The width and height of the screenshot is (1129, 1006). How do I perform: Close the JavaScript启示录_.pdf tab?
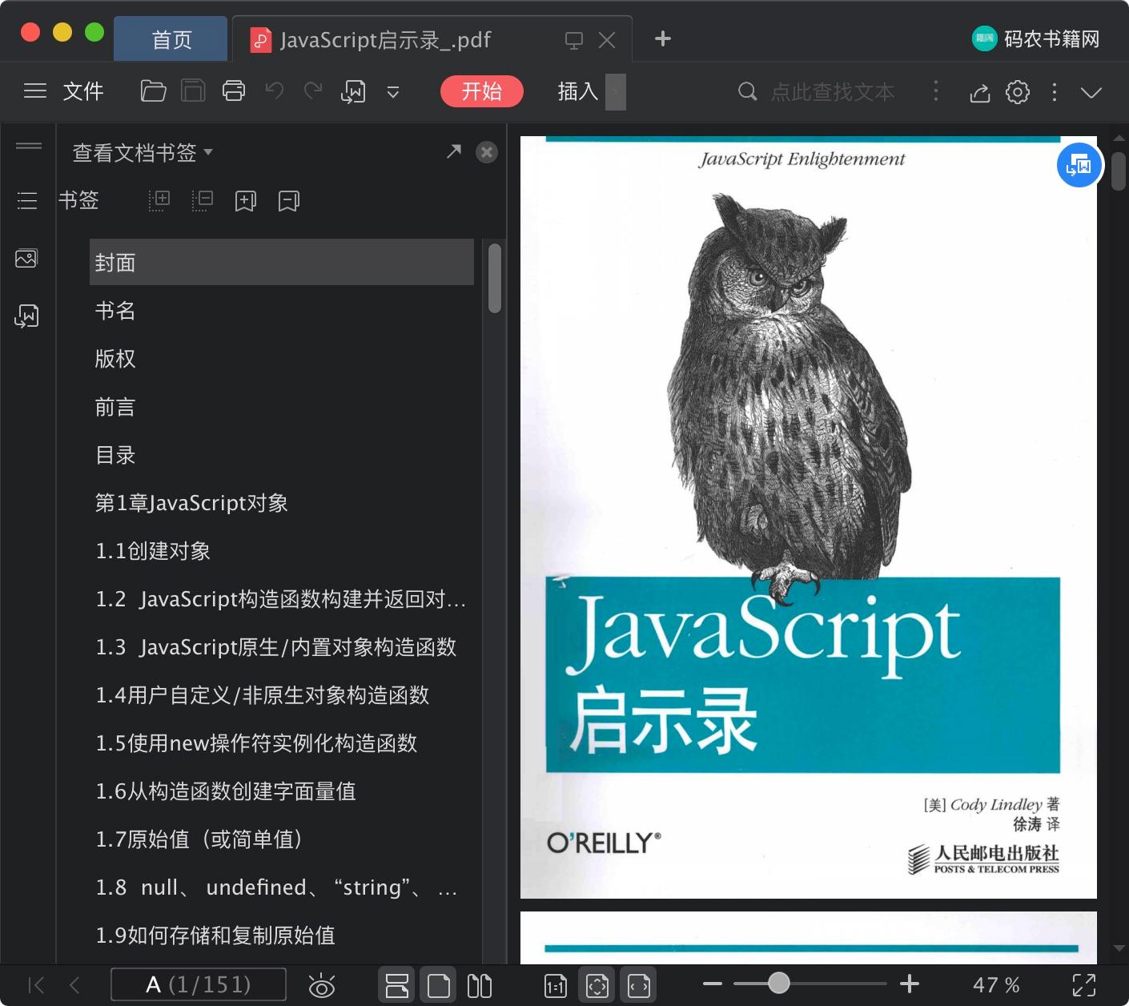(x=608, y=40)
